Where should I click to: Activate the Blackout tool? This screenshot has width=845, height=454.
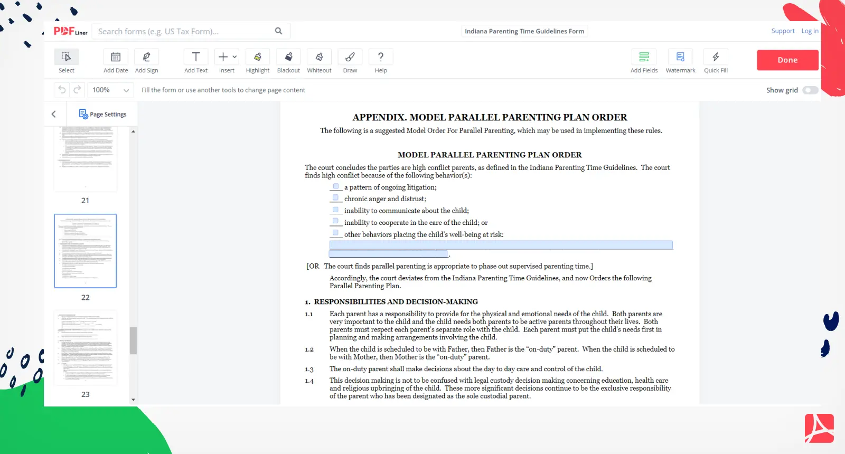288,58
